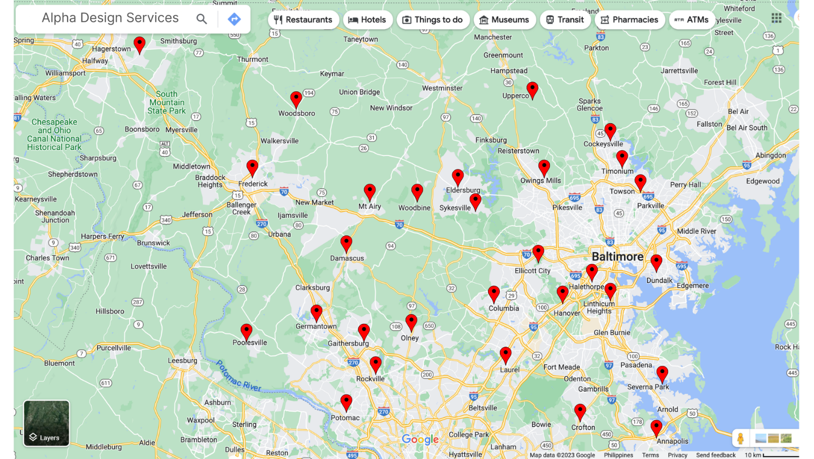This screenshot has width=814, height=459.
Task: Open the Google apps grid
Action: click(x=776, y=18)
